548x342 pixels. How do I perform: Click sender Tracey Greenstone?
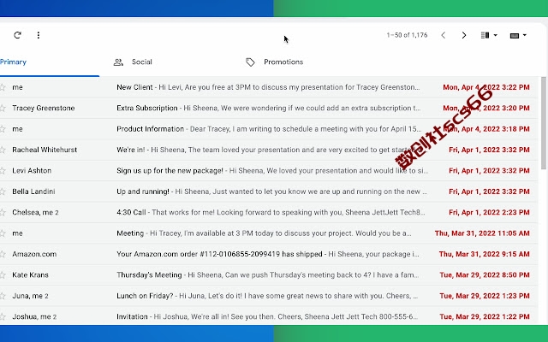coord(44,109)
